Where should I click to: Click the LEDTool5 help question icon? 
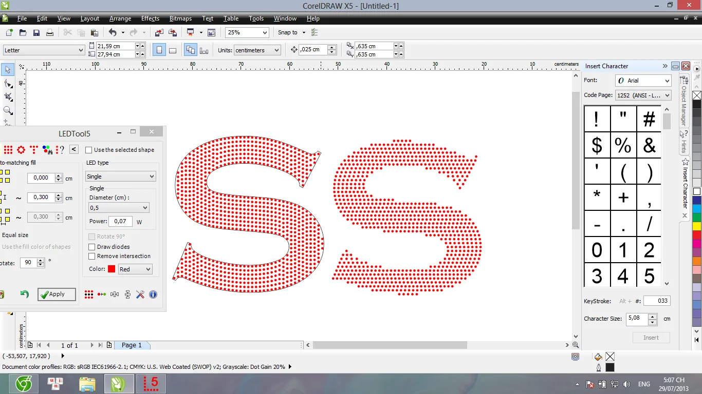[x=60, y=149]
